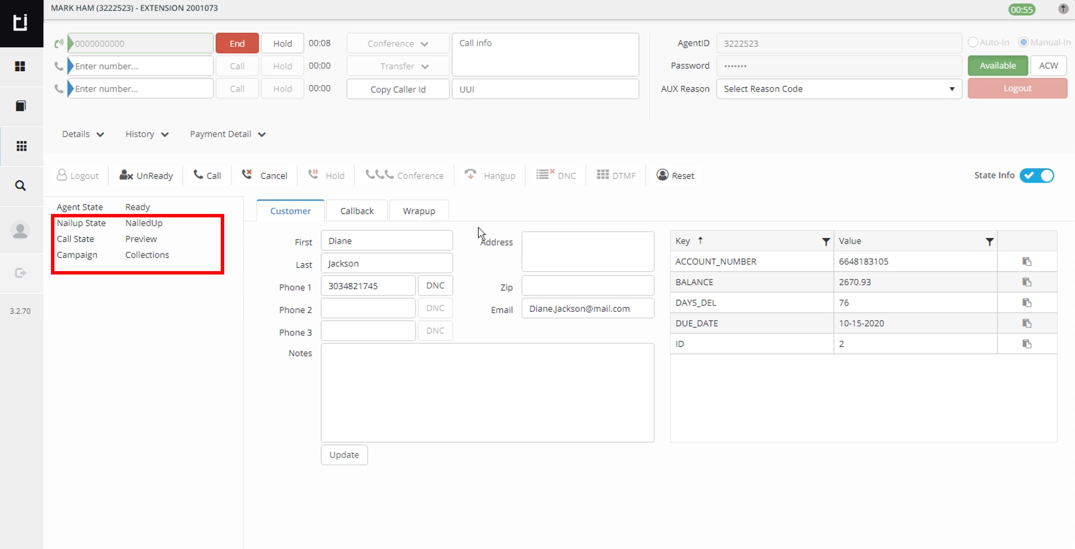1075x549 pixels.
Task: Mark Phone 1 as DNC
Action: 435,285
